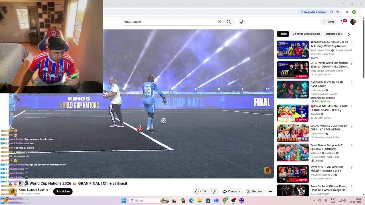Clear the search box text
The height and width of the screenshot is (205, 365).
click(x=220, y=22)
